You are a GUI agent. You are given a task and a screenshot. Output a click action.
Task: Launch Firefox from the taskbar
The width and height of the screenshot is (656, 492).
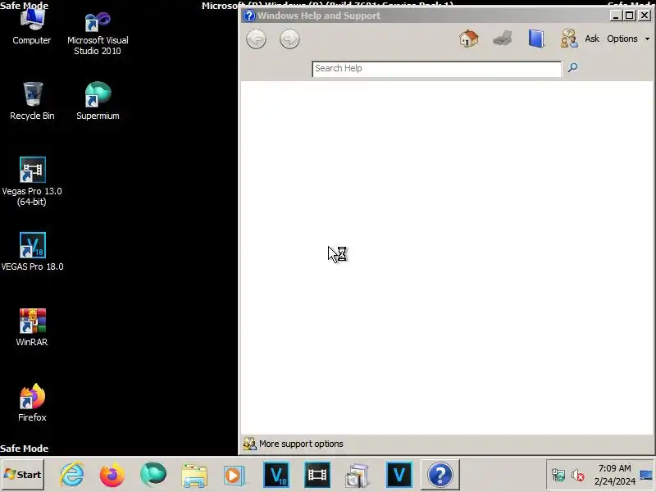(112, 475)
